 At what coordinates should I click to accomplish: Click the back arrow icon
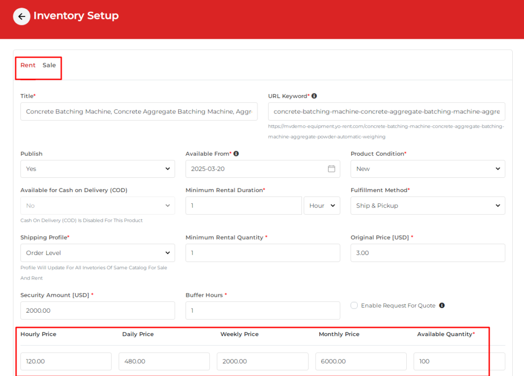(x=21, y=16)
